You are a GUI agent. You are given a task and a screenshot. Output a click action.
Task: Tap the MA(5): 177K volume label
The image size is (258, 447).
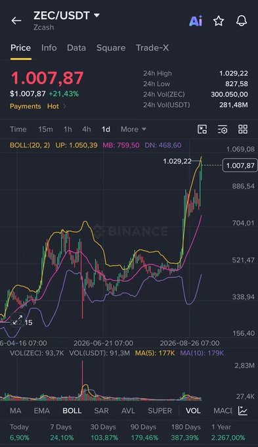pos(155,353)
